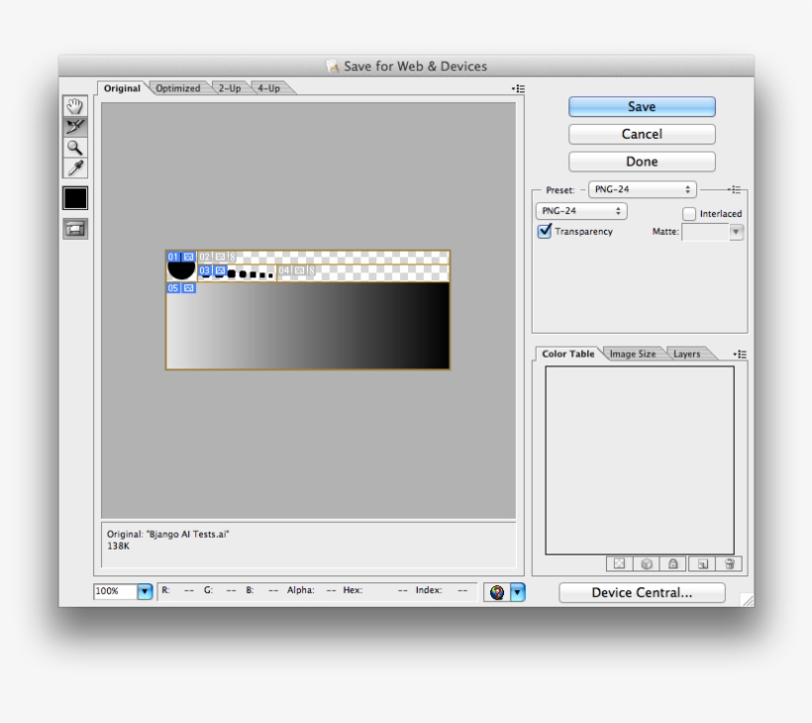
Task: Click the delete color trash icon
Action: click(x=729, y=564)
